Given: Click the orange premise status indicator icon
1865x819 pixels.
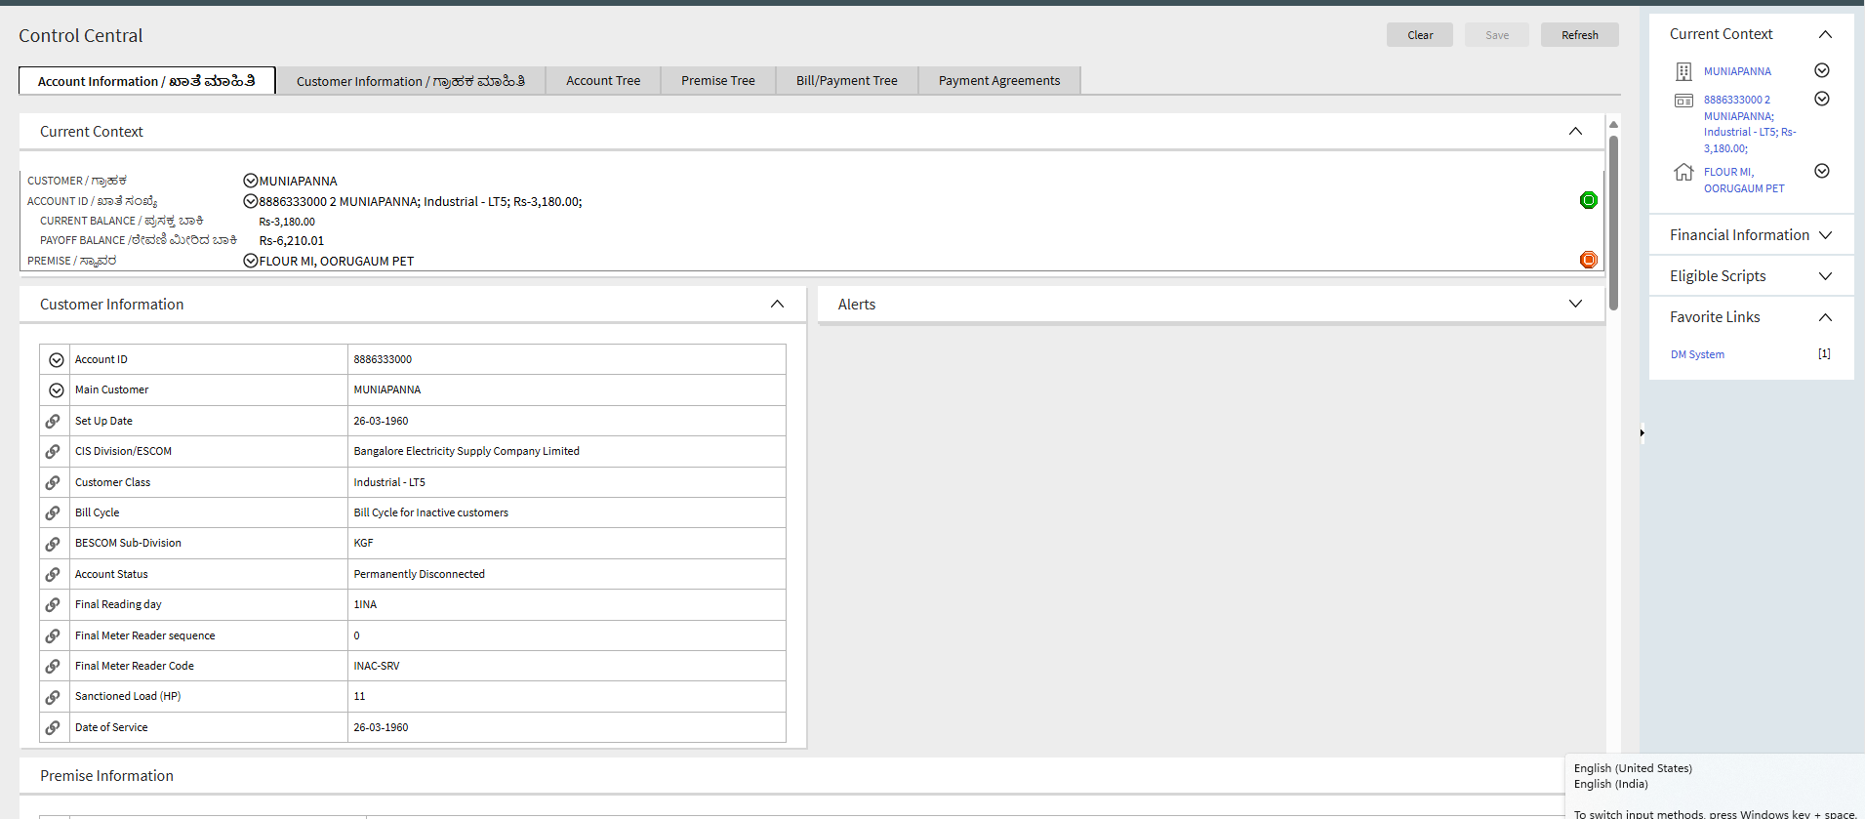Looking at the screenshot, I should [1588, 260].
